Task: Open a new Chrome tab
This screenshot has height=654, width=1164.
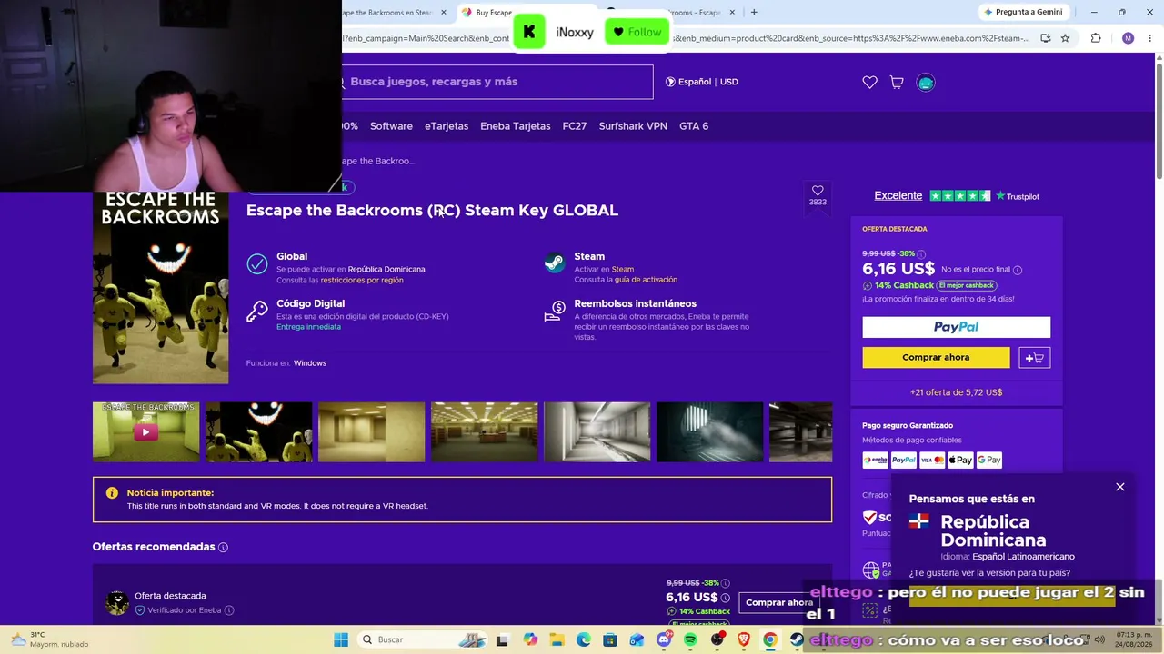Action: (x=754, y=12)
